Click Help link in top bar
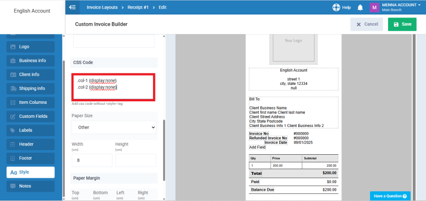Viewport: 426px width, 201px height. 346,8
